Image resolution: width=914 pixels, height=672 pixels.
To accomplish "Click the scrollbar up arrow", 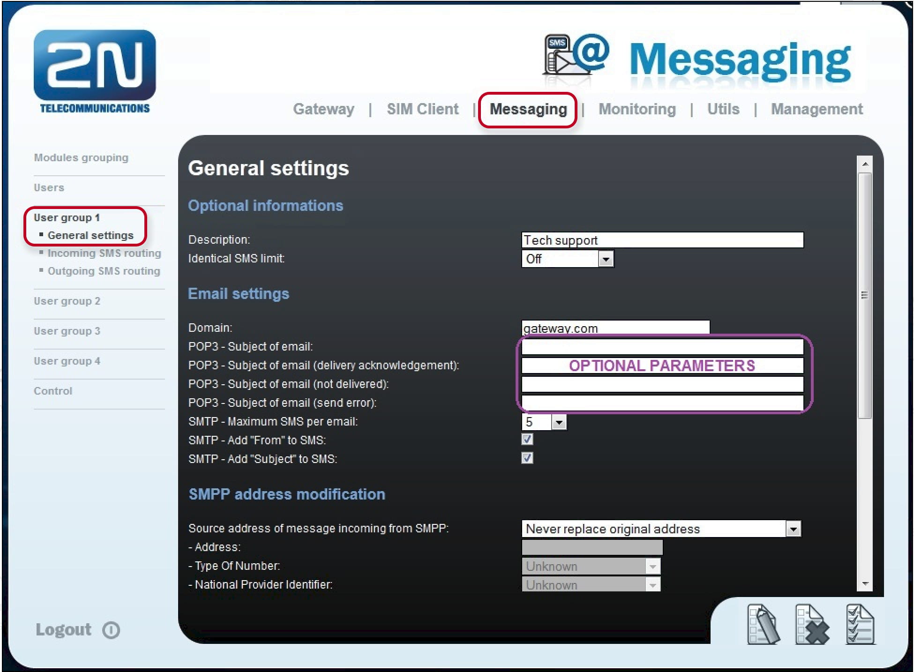I will [865, 164].
